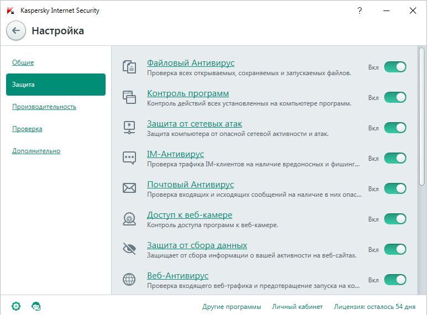Image resolution: width=429 pixels, height=315 pixels.
Task: Click the support agent icon at bottom
Action: [x=36, y=306]
